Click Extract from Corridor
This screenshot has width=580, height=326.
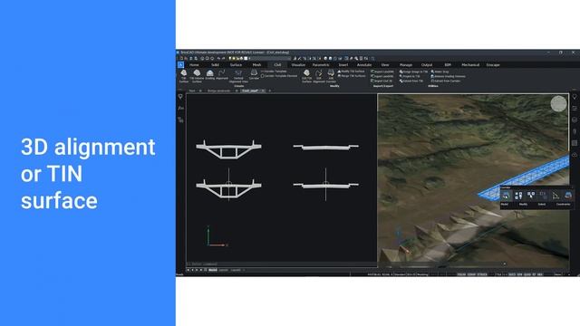(x=446, y=81)
